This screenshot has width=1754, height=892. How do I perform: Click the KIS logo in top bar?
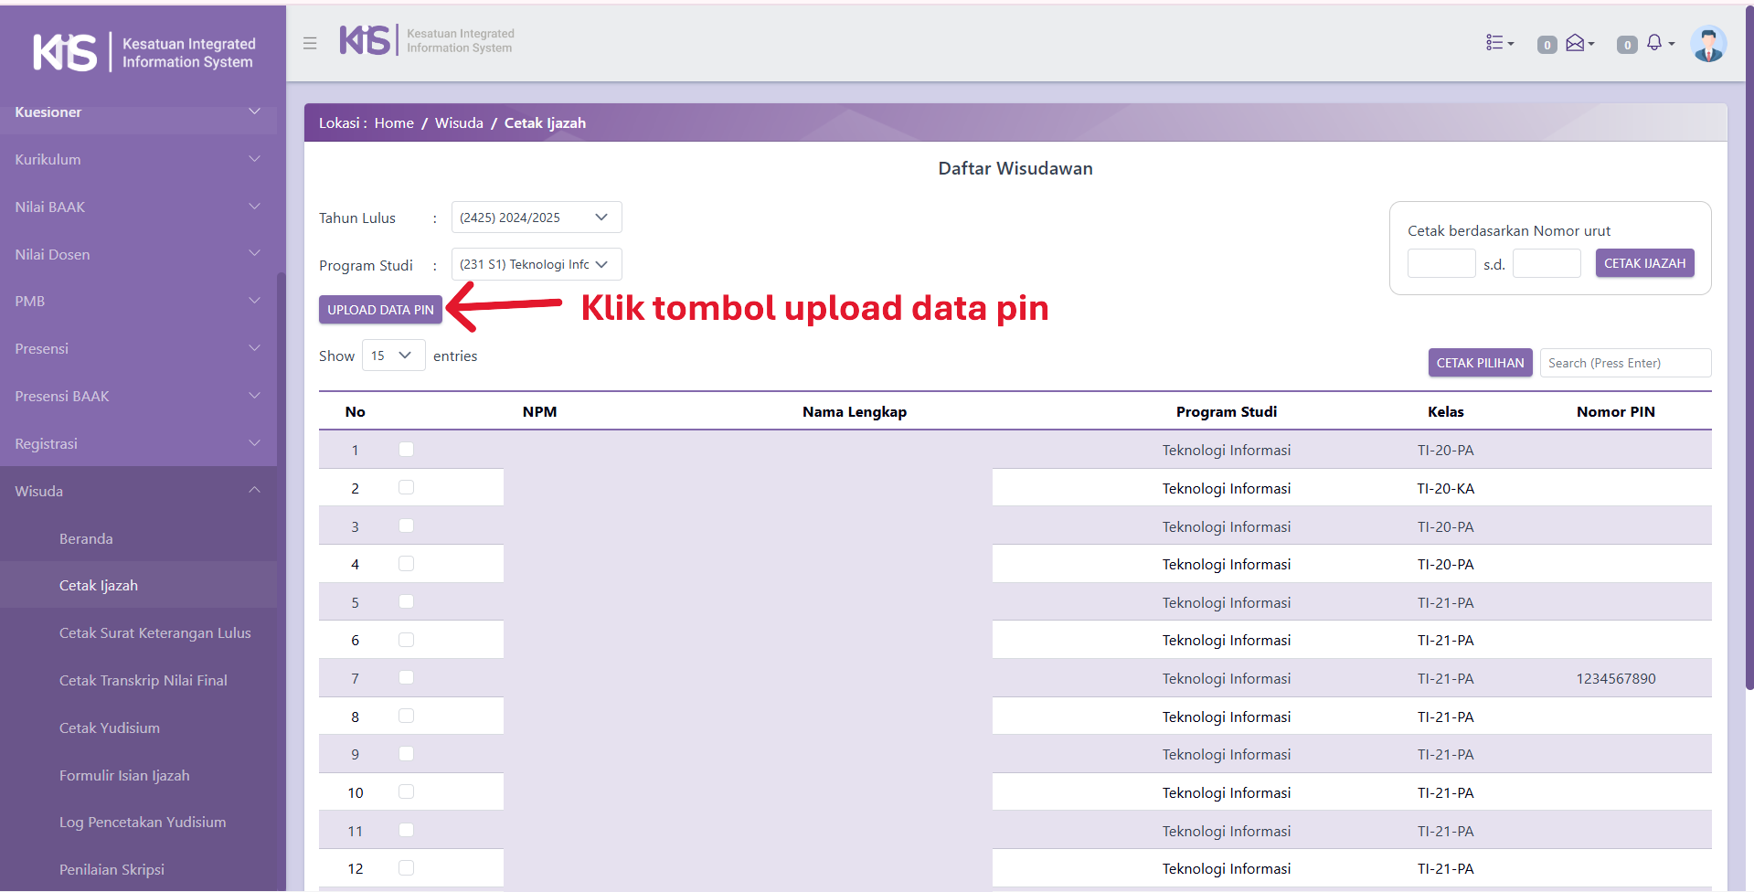coord(366,40)
